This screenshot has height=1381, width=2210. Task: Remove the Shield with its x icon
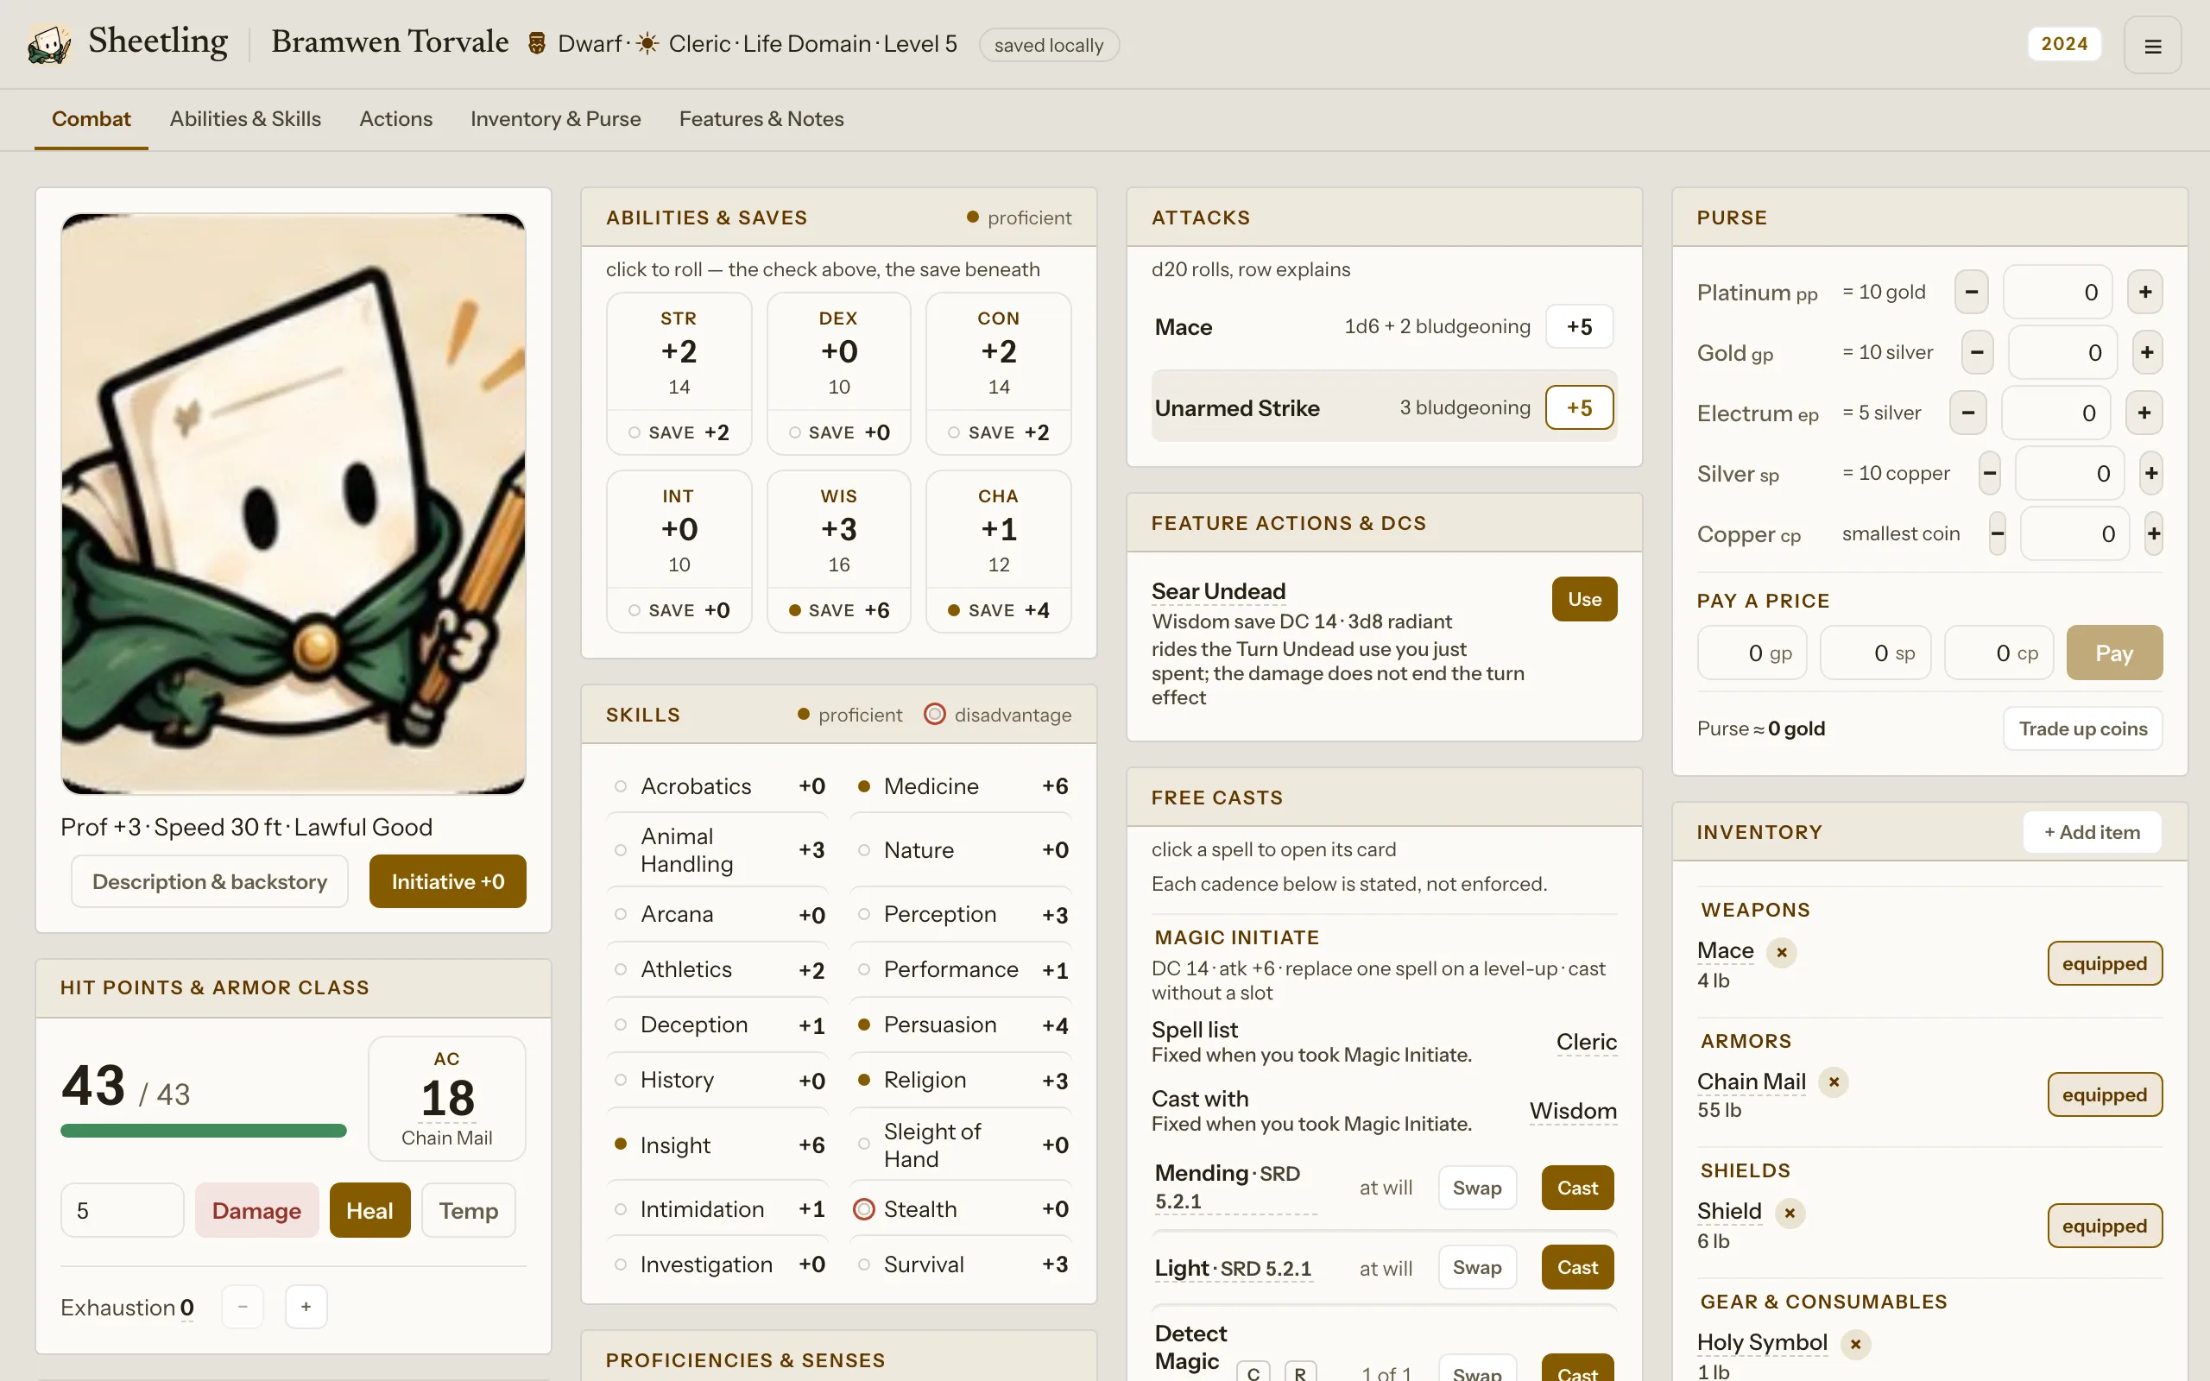tap(1790, 1213)
